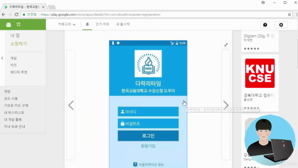Click the browser forward arrow

[x=10, y=14]
